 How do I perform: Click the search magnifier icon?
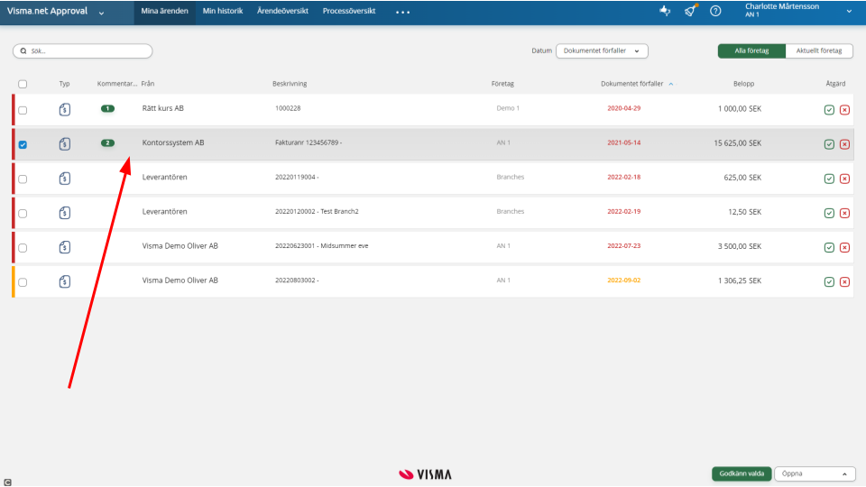pos(23,51)
